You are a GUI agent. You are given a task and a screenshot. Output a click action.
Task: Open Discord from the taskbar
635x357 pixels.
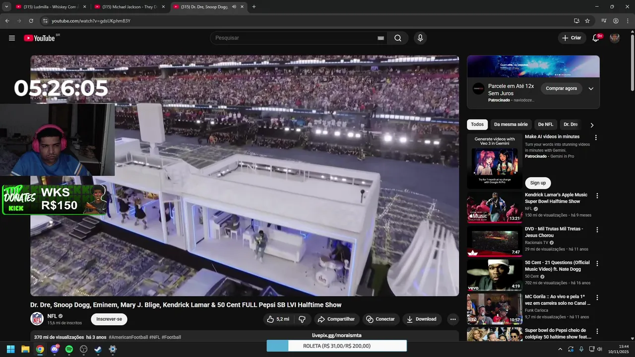click(x=55, y=349)
